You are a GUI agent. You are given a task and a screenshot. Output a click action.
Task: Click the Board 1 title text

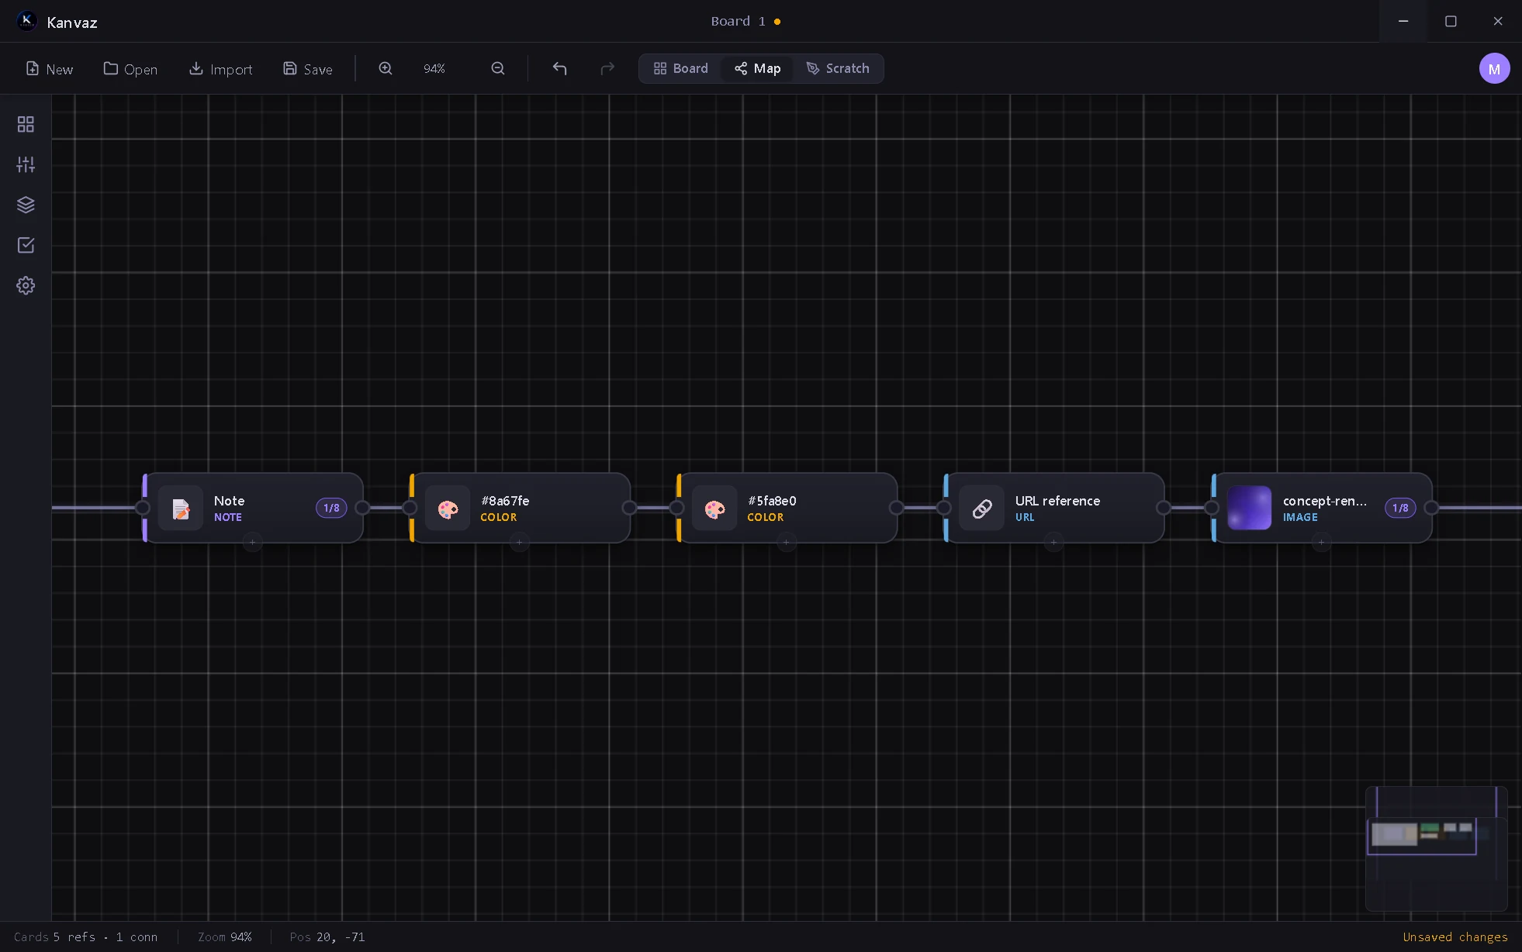click(738, 21)
